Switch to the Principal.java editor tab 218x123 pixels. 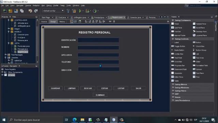pos(99,17)
